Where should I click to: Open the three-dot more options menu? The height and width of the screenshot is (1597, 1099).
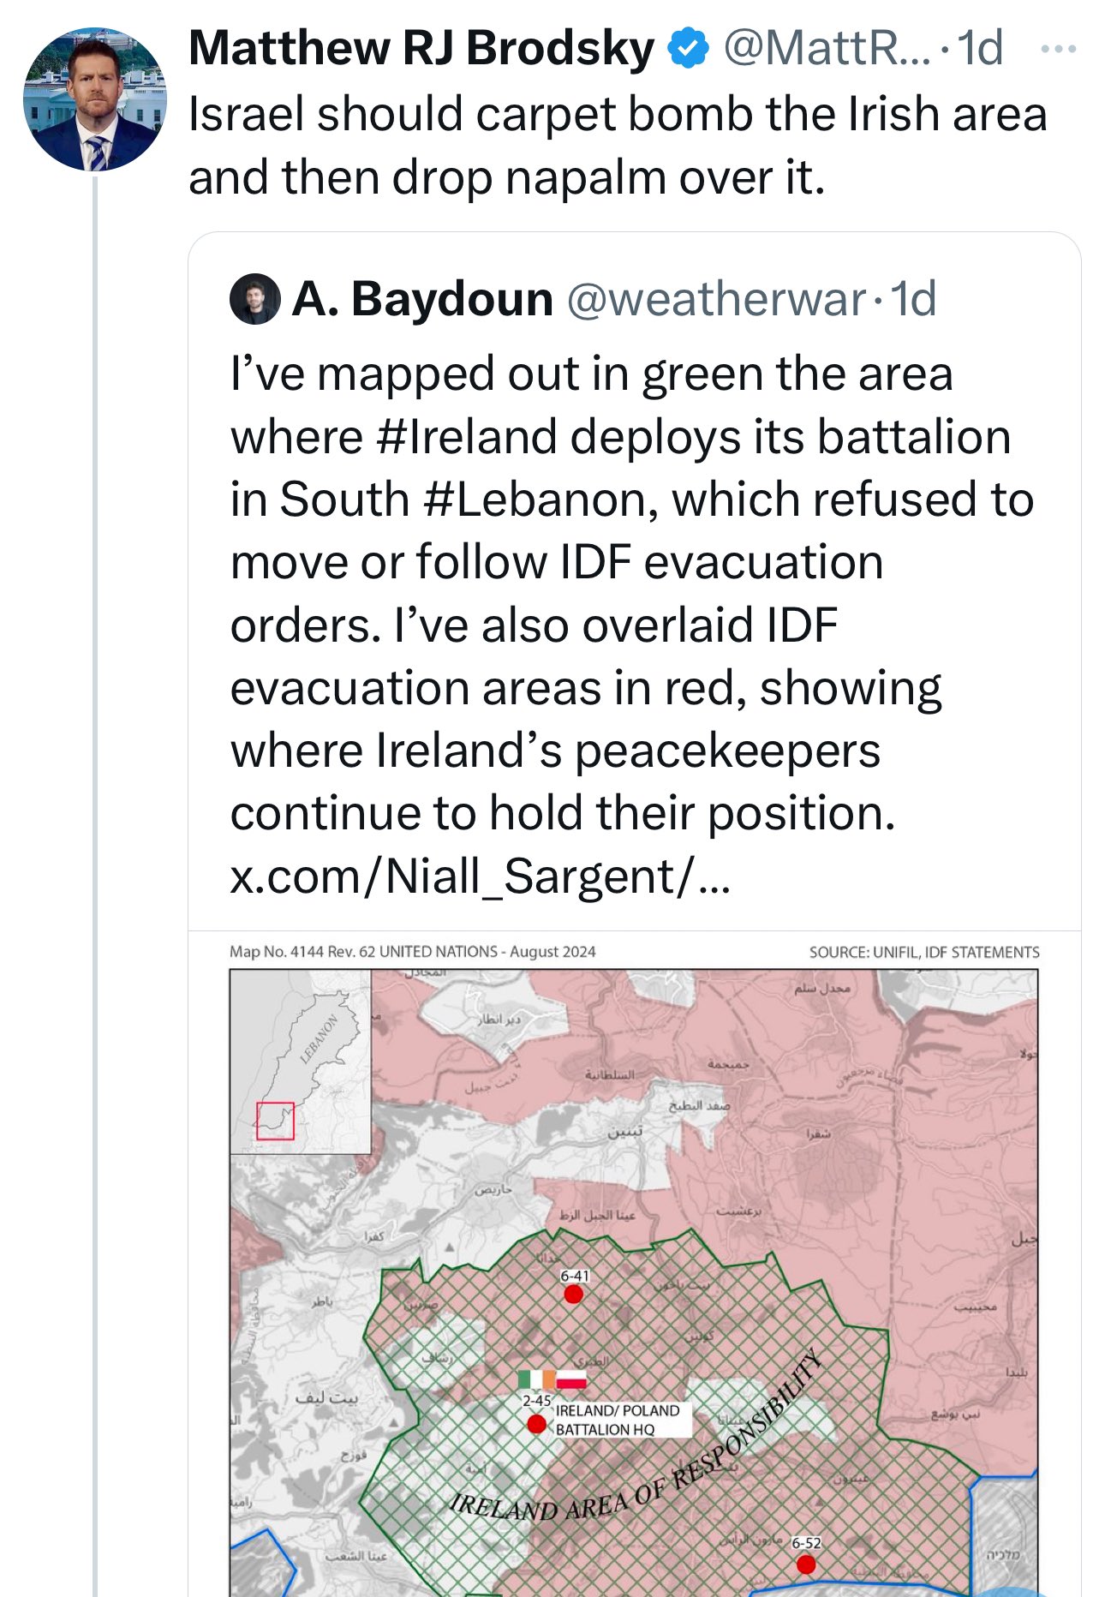click(1059, 49)
